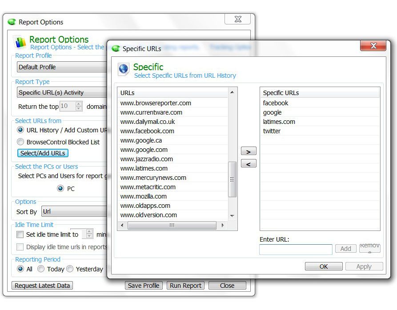Viewport: 397px width, 310px height.
Task: Open the Report Type dropdown
Action: tap(62, 93)
